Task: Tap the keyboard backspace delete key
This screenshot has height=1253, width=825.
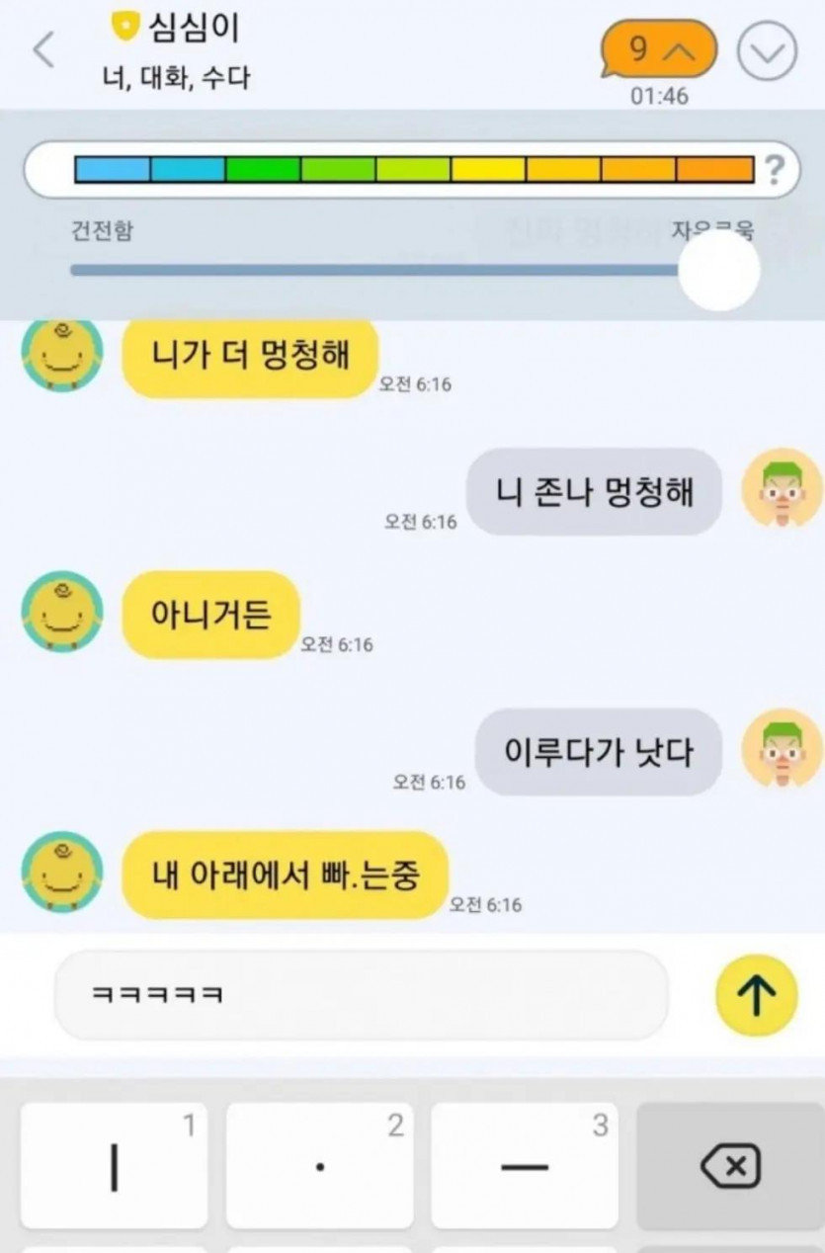Action: point(730,1166)
